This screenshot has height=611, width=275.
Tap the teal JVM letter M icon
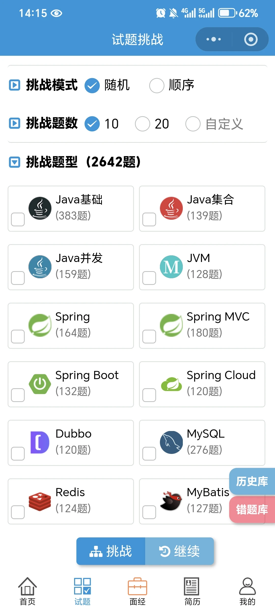point(171,267)
